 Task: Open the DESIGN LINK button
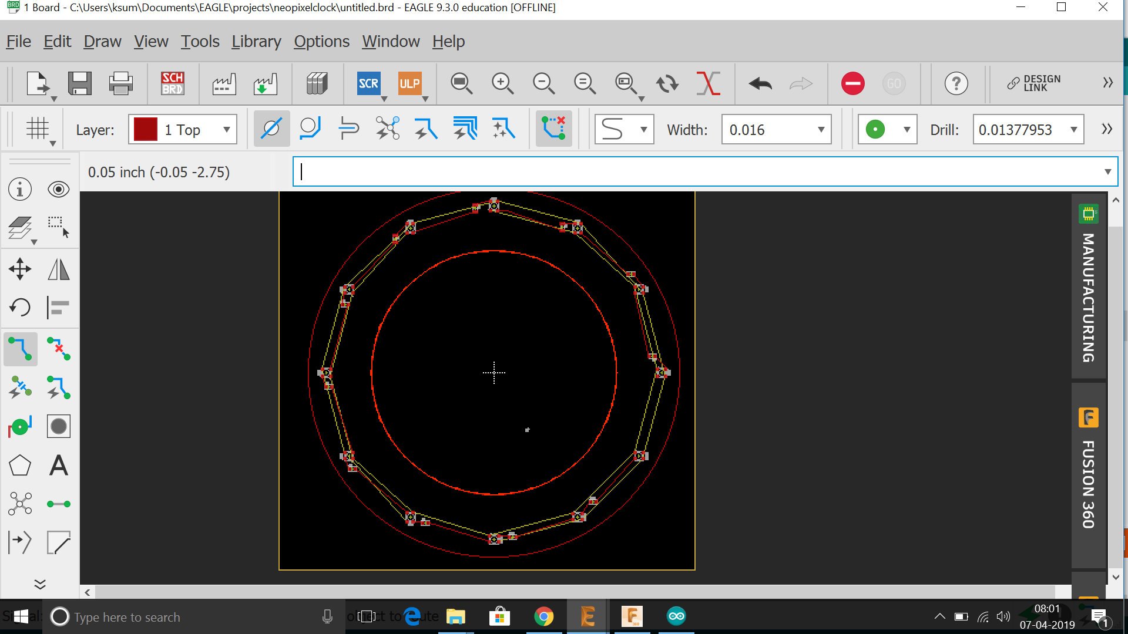(1034, 83)
